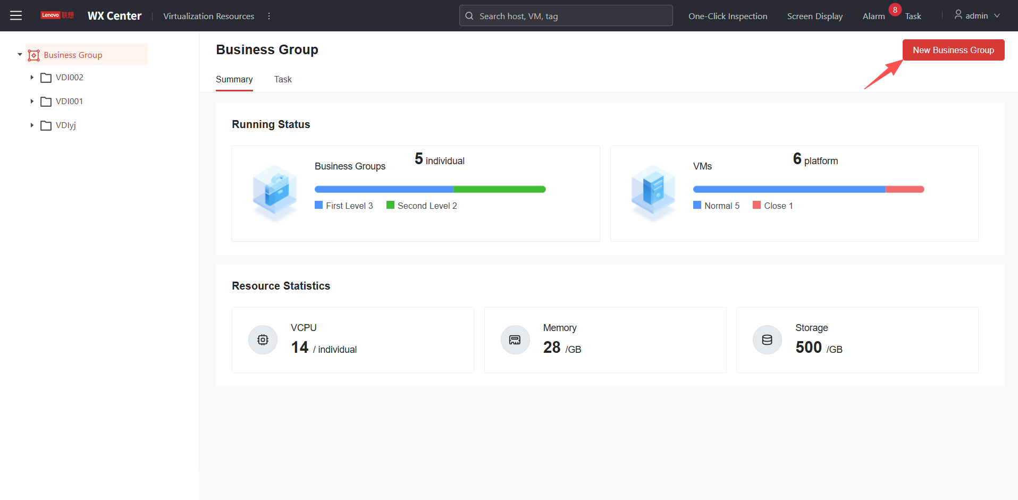Open the admin user dropdown
Viewport: 1018px width, 500px height.
[977, 16]
